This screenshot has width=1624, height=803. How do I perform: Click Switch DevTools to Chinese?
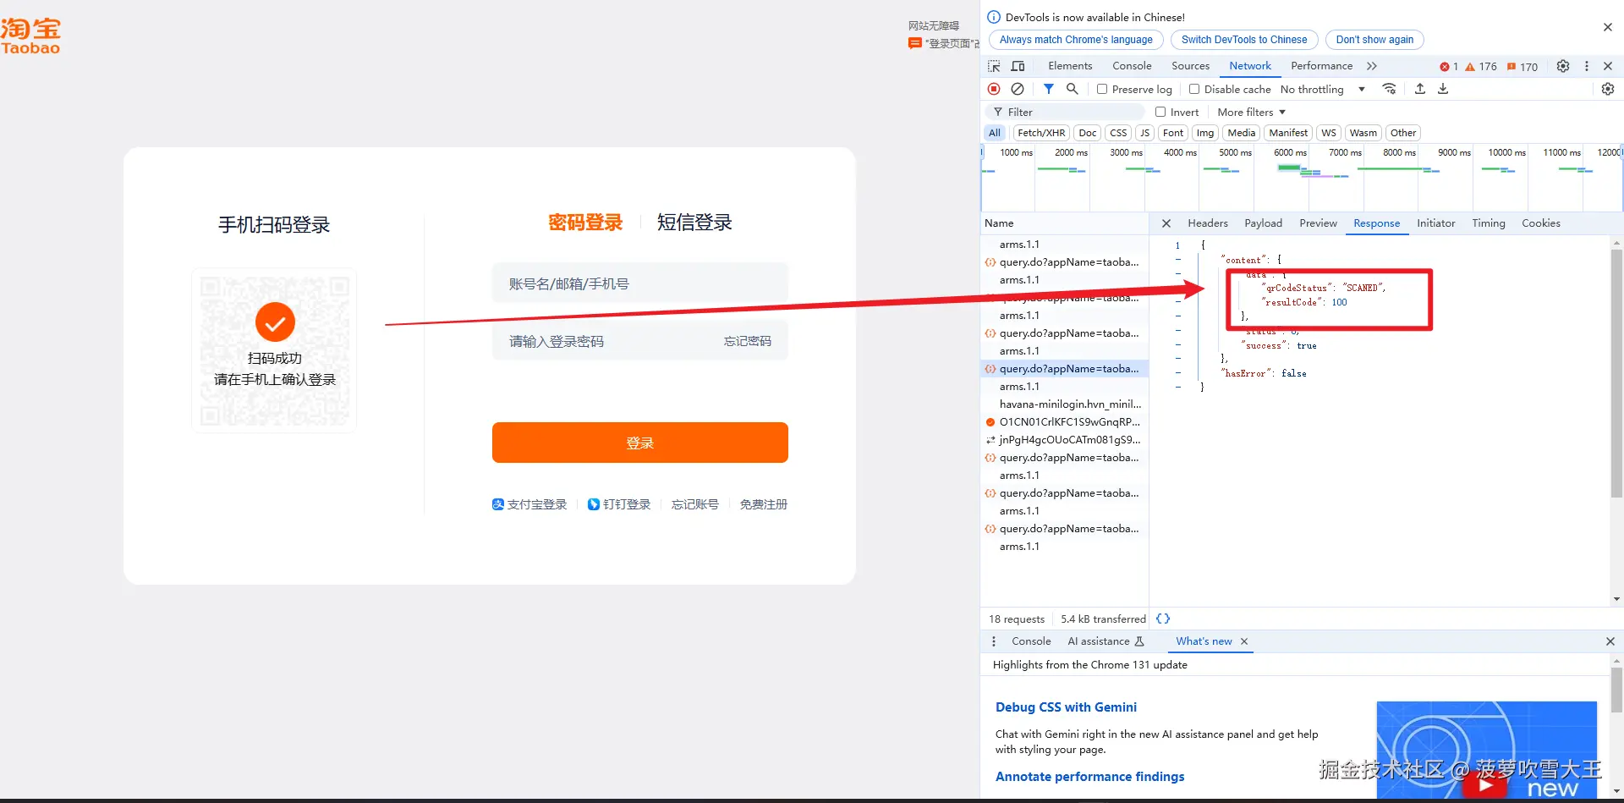click(1244, 40)
